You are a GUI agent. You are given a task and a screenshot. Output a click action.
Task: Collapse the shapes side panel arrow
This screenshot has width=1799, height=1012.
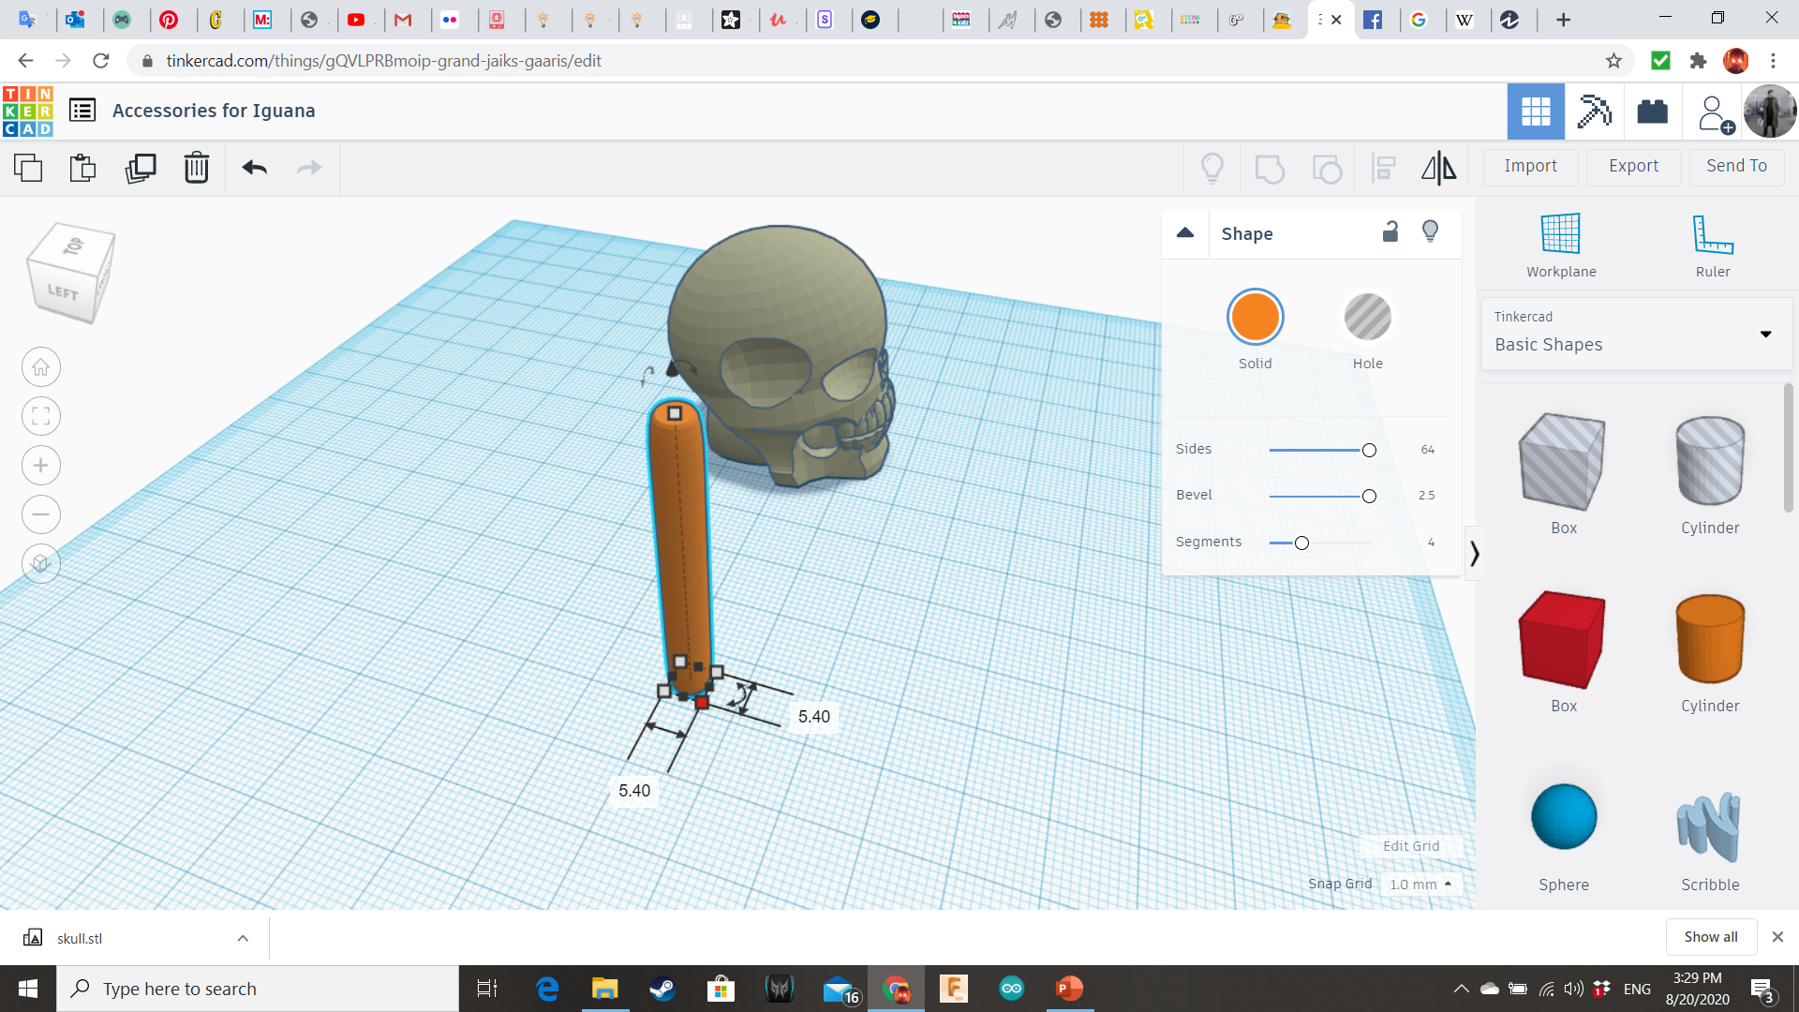point(1474,554)
